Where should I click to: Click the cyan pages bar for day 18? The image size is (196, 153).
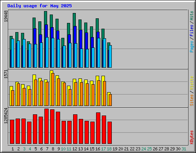coord(110,56)
